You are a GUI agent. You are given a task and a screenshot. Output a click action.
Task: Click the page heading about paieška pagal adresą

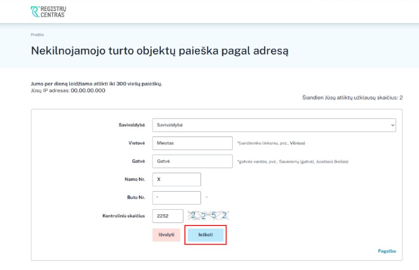[160, 50]
